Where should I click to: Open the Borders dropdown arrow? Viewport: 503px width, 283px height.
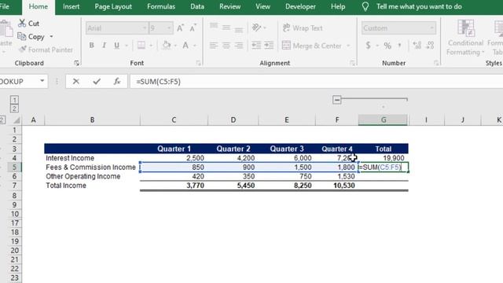(x=151, y=46)
